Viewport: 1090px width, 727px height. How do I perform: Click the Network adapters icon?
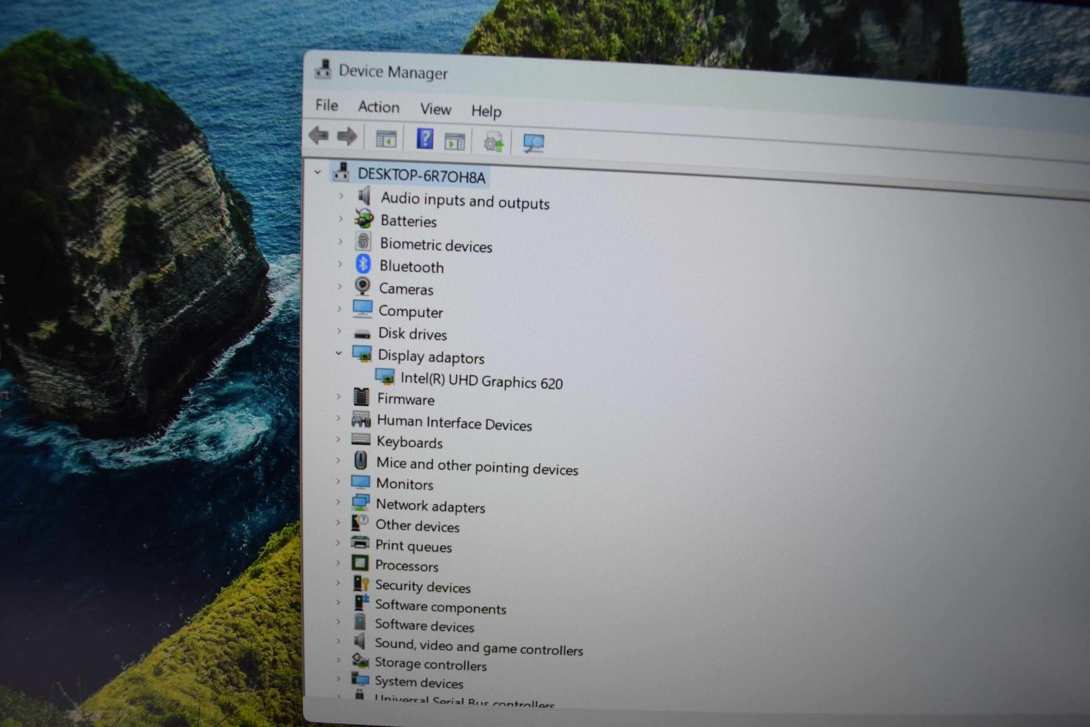pos(361,502)
